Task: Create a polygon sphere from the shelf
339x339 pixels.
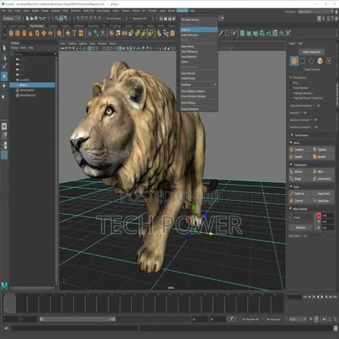Action: (x=11, y=33)
